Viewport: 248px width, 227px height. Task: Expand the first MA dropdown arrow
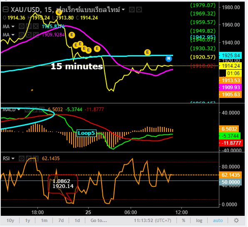coord(13,26)
